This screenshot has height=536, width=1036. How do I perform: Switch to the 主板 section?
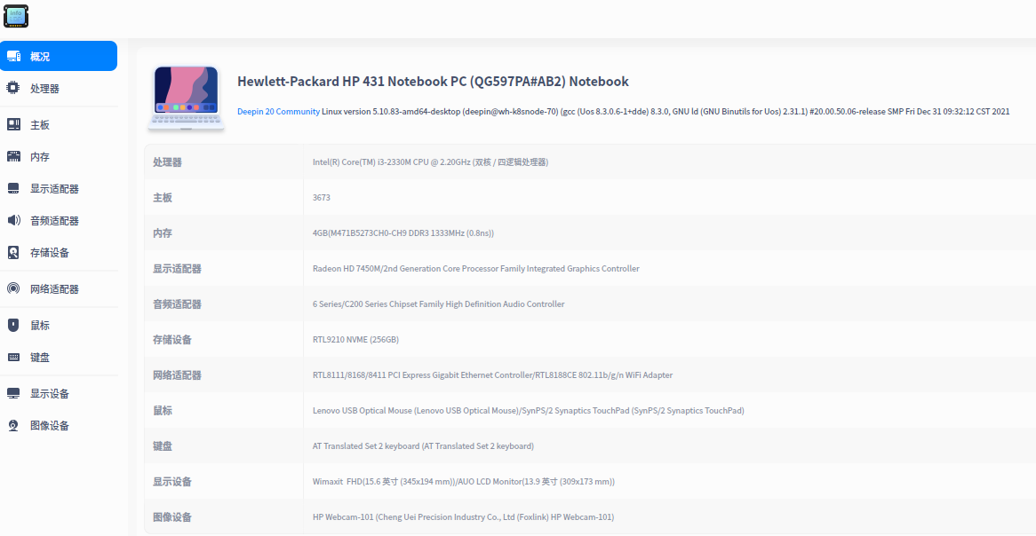point(59,125)
